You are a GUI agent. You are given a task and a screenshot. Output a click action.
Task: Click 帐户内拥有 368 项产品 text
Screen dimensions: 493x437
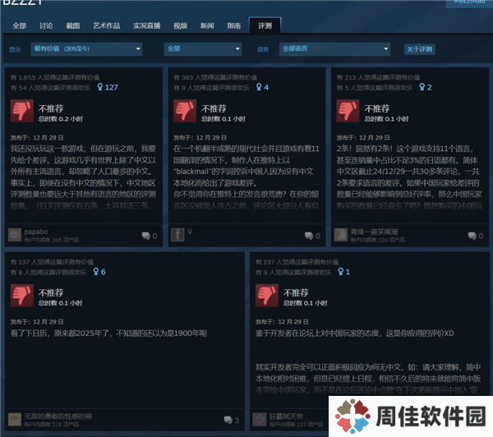[x=52, y=240]
